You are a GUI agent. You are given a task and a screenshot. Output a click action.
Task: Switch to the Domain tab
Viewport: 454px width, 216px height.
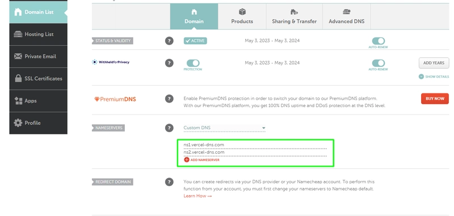pos(194,16)
